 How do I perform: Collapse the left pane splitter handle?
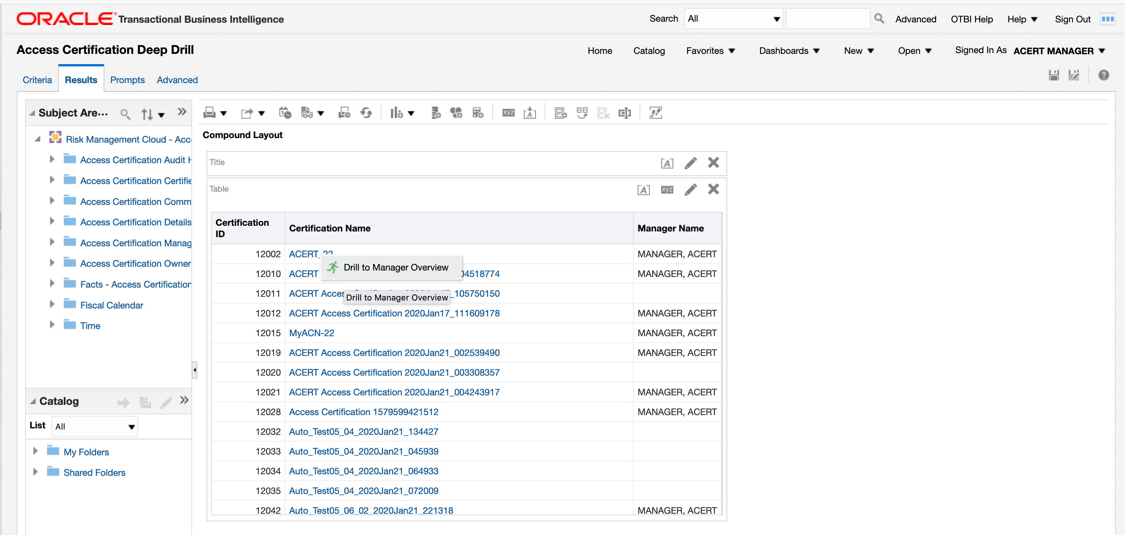(195, 370)
